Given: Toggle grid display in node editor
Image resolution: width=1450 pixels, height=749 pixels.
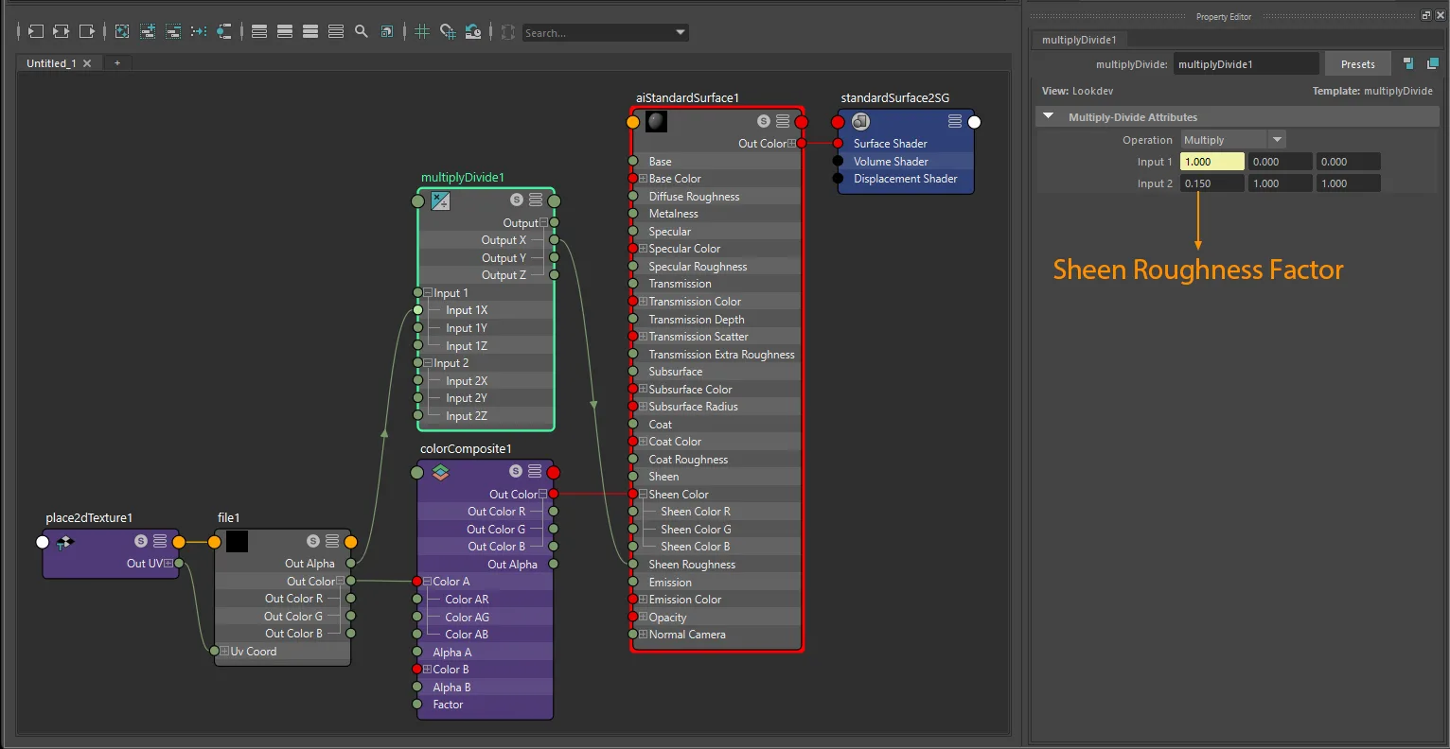Looking at the screenshot, I should click(x=422, y=31).
